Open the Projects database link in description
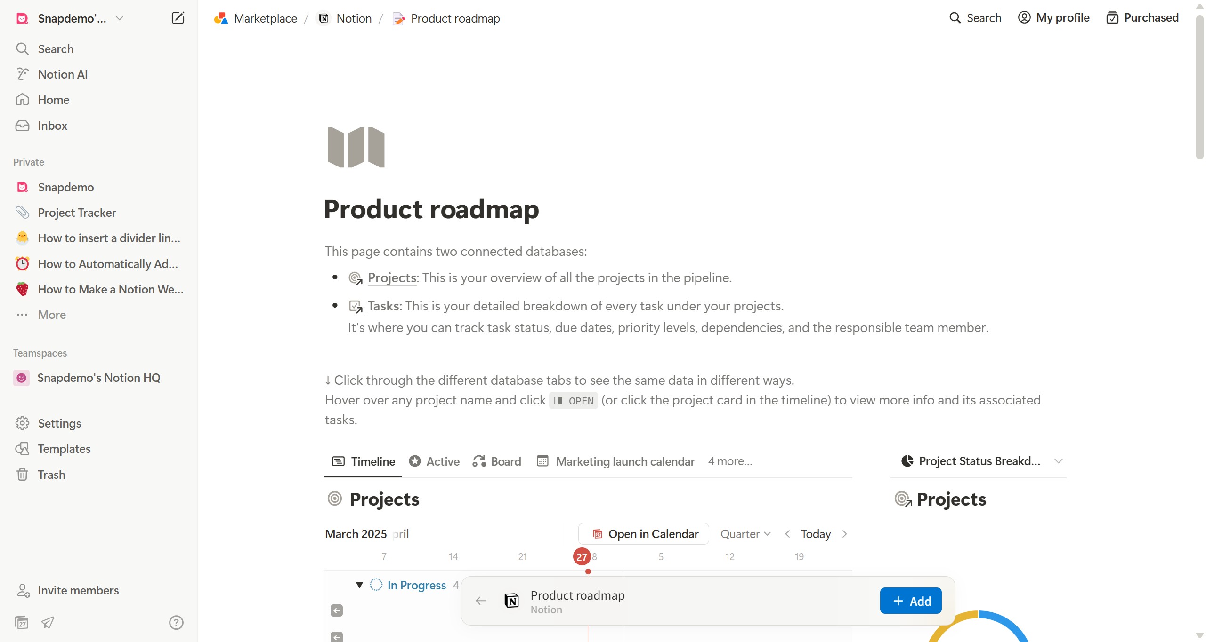Viewport: 1206px width, 642px height. coord(392,278)
